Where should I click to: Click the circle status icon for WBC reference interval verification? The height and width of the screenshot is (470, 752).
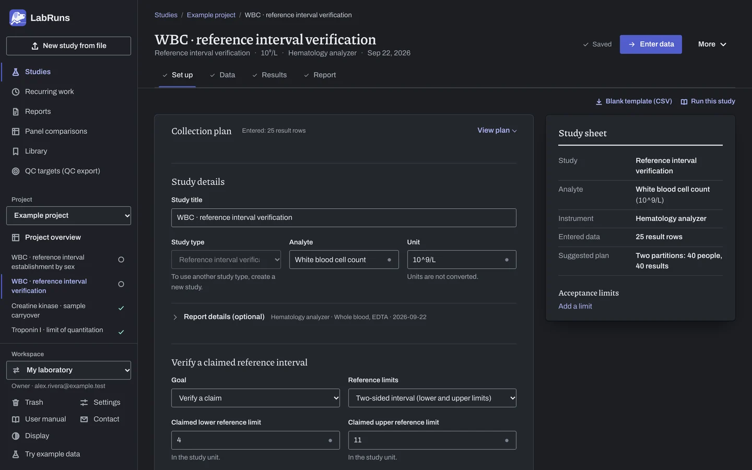[x=121, y=284]
